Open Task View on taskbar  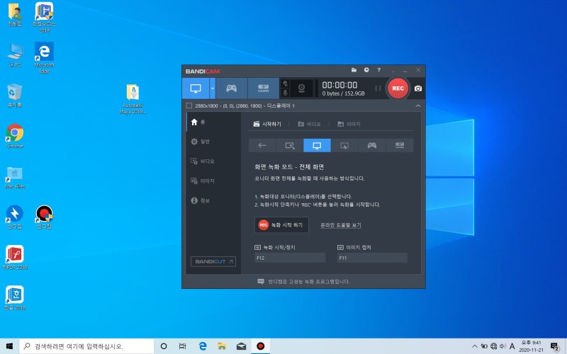click(x=183, y=346)
